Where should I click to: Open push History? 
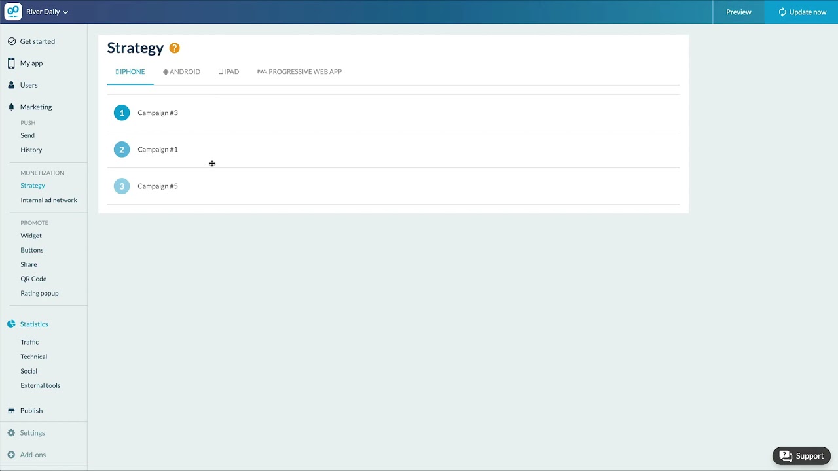click(x=31, y=150)
